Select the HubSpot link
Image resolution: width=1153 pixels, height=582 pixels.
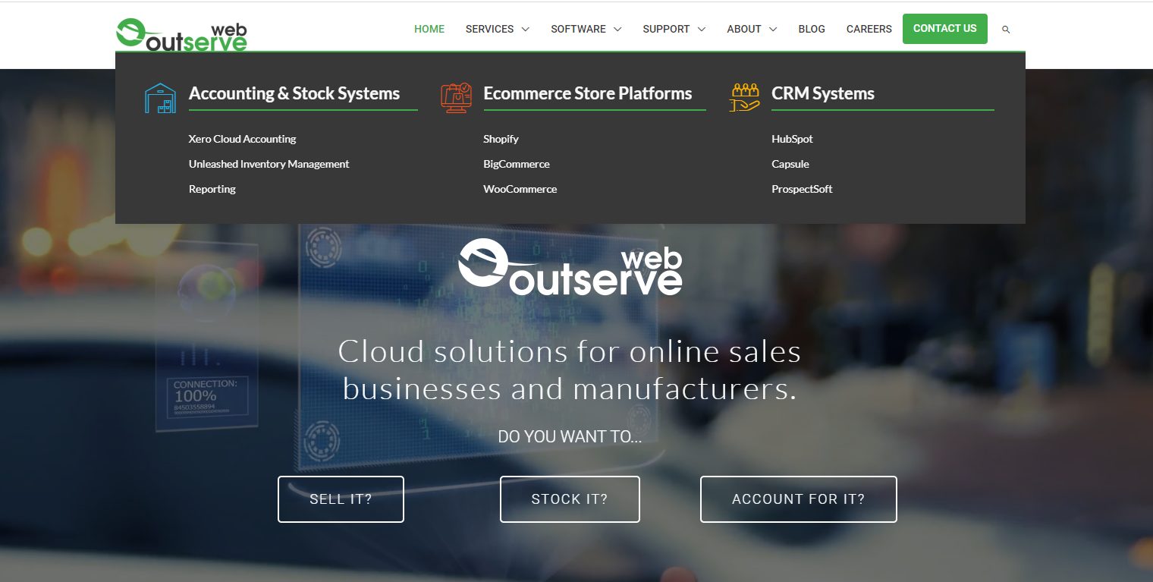pos(793,139)
